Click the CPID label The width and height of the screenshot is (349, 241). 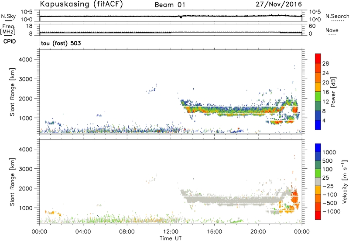click(10, 41)
